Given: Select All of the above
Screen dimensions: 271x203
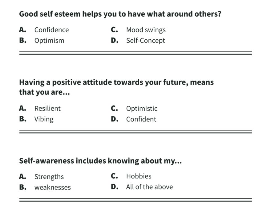Looking at the screenshot, I should tap(149, 187).
